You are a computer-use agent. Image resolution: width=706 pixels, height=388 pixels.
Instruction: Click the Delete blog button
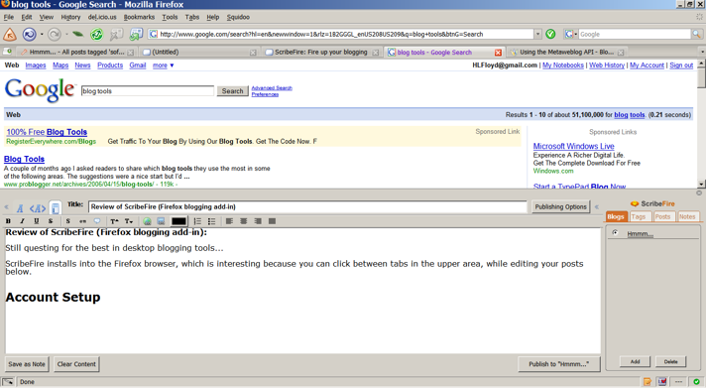click(x=670, y=361)
